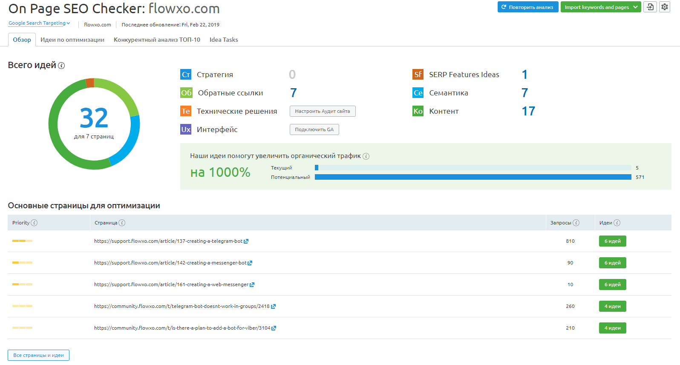Open external link icon for telegram-bot-doesnt-work-in-groups
Image resolution: width=680 pixels, height=365 pixels.
pyautogui.click(x=273, y=307)
